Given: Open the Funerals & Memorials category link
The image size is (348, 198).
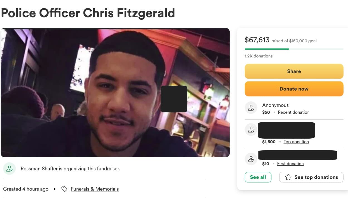Looking at the screenshot, I should pyautogui.click(x=95, y=189).
